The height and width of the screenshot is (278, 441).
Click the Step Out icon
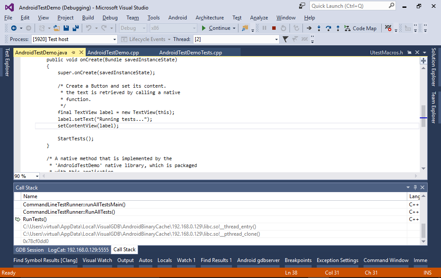(x=338, y=28)
